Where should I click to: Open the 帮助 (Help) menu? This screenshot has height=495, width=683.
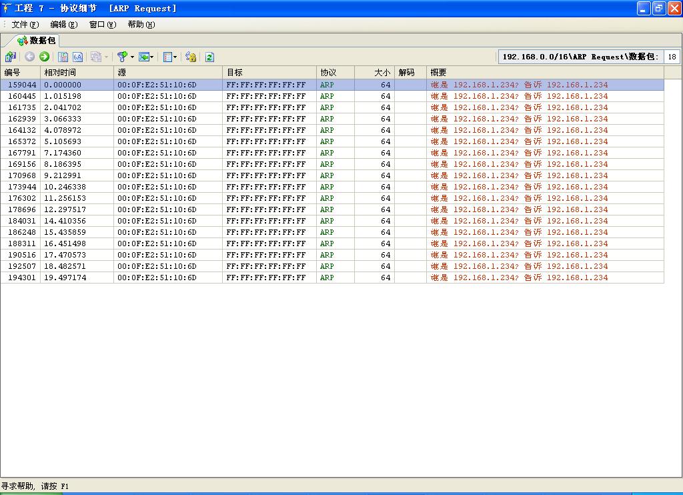tap(141, 25)
